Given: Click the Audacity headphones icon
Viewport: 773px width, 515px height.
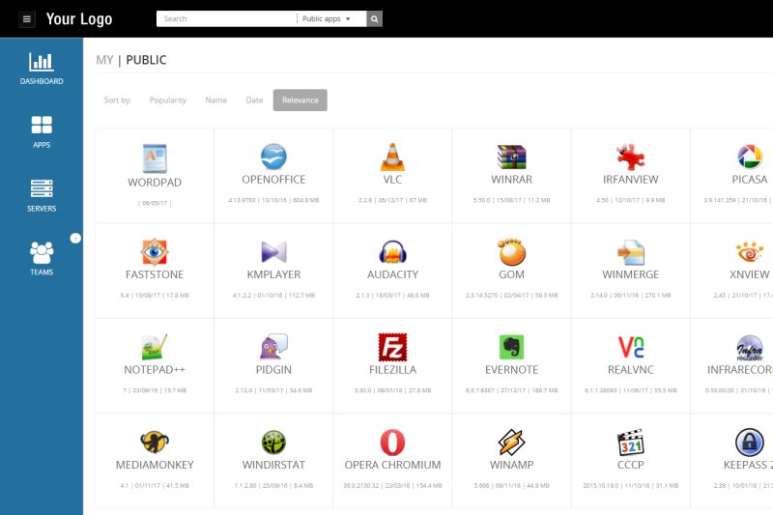Looking at the screenshot, I should [392, 252].
